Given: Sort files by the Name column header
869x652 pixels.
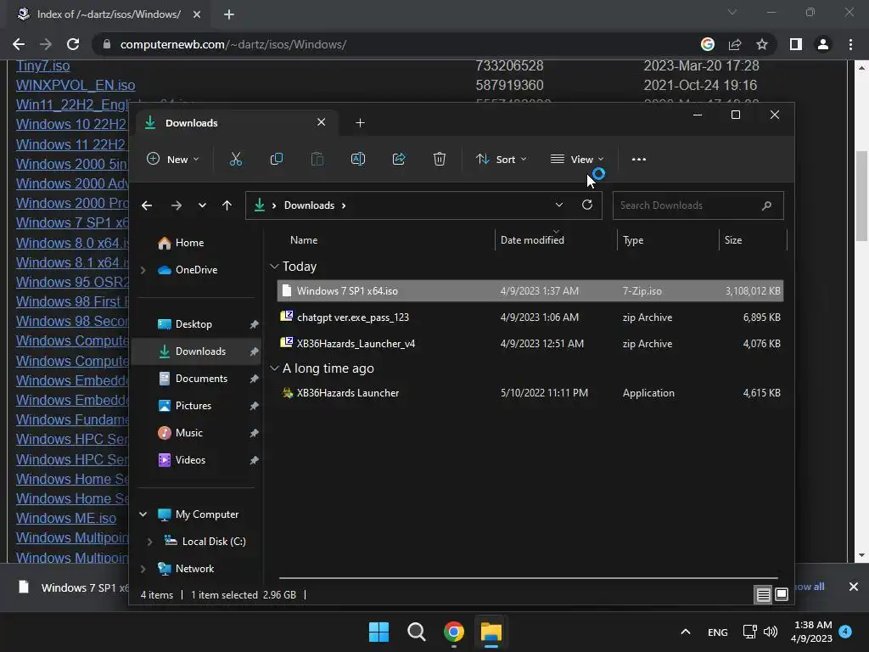Looking at the screenshot, I should (x=304, y=240).
